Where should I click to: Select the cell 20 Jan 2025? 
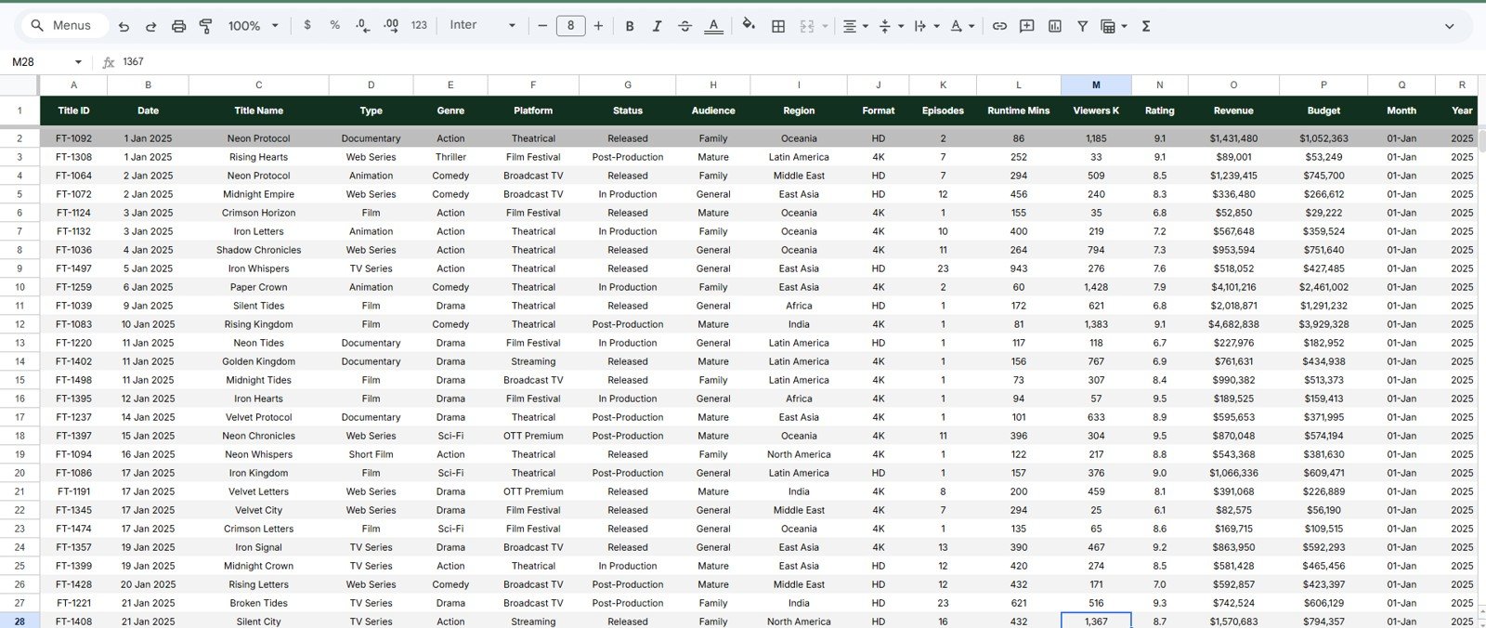(x=148, y=584)
